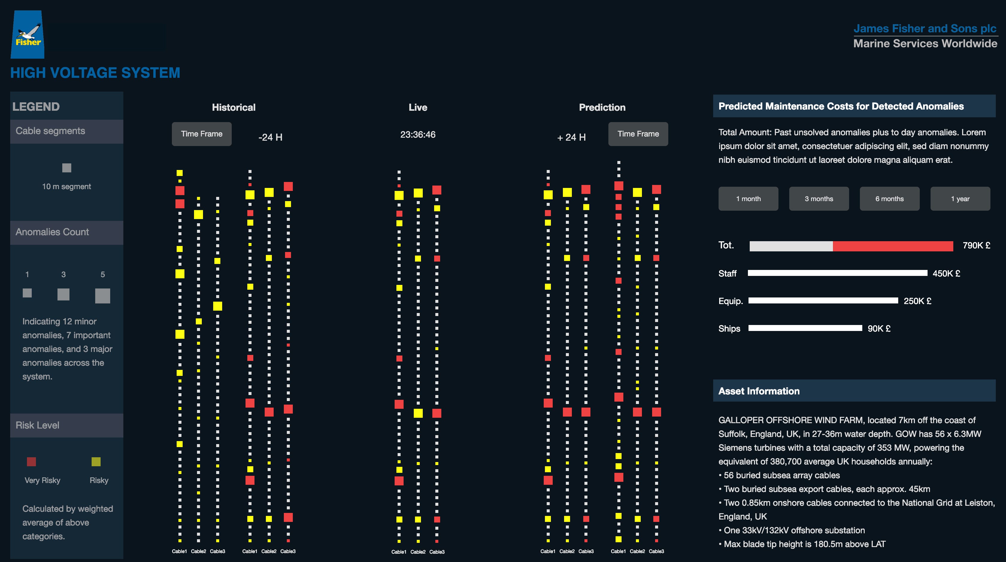The image size is (1006, 562).
Task: Select the size-5 anomaly square under Anomalies Count
Action: coord(103,295)
